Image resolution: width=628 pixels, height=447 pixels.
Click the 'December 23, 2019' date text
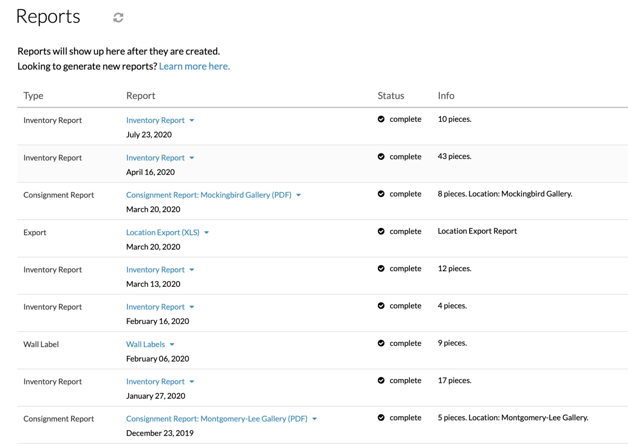[x=160, y=433]
